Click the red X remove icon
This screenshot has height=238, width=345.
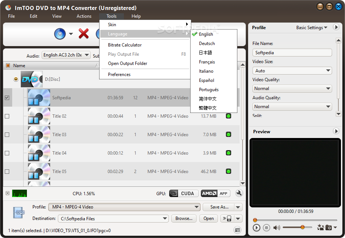click(84, 34)
